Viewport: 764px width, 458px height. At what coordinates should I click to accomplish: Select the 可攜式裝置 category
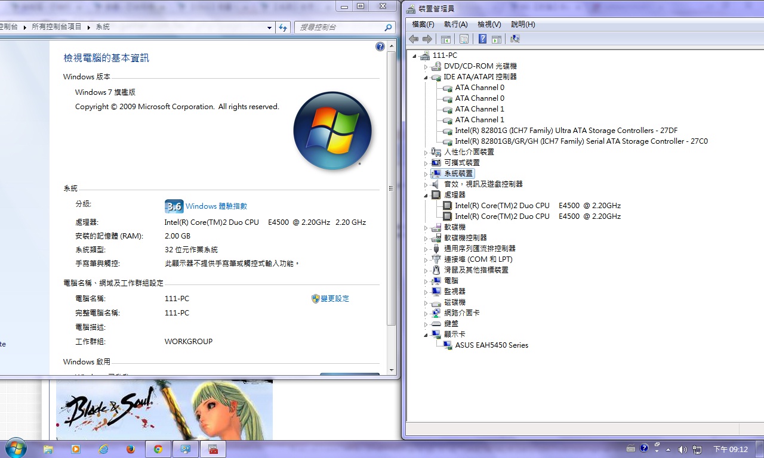pyautogui.click(x=461, y=163)
